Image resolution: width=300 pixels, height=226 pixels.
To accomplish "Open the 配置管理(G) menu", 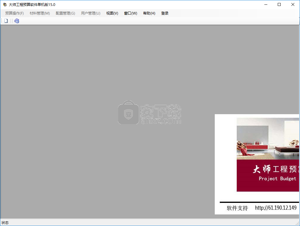I will [x=65, y=13].
